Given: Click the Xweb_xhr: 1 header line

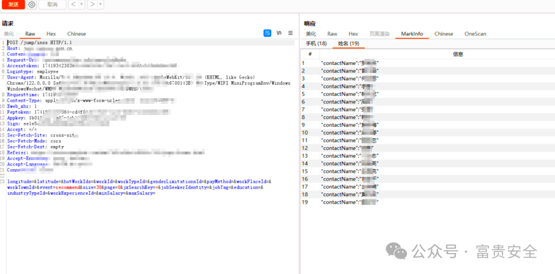Looking at the screenshot, I should (22, 106).
